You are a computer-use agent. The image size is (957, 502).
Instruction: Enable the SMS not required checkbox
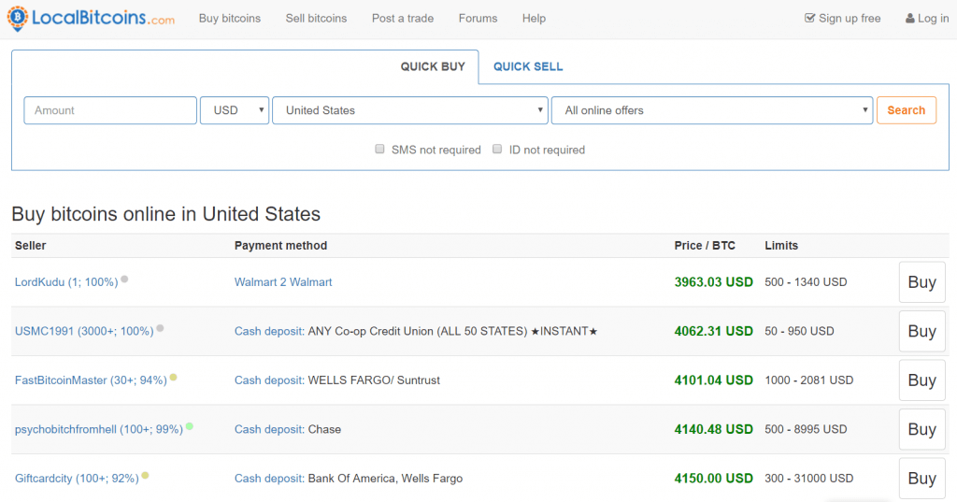(379, 149)
